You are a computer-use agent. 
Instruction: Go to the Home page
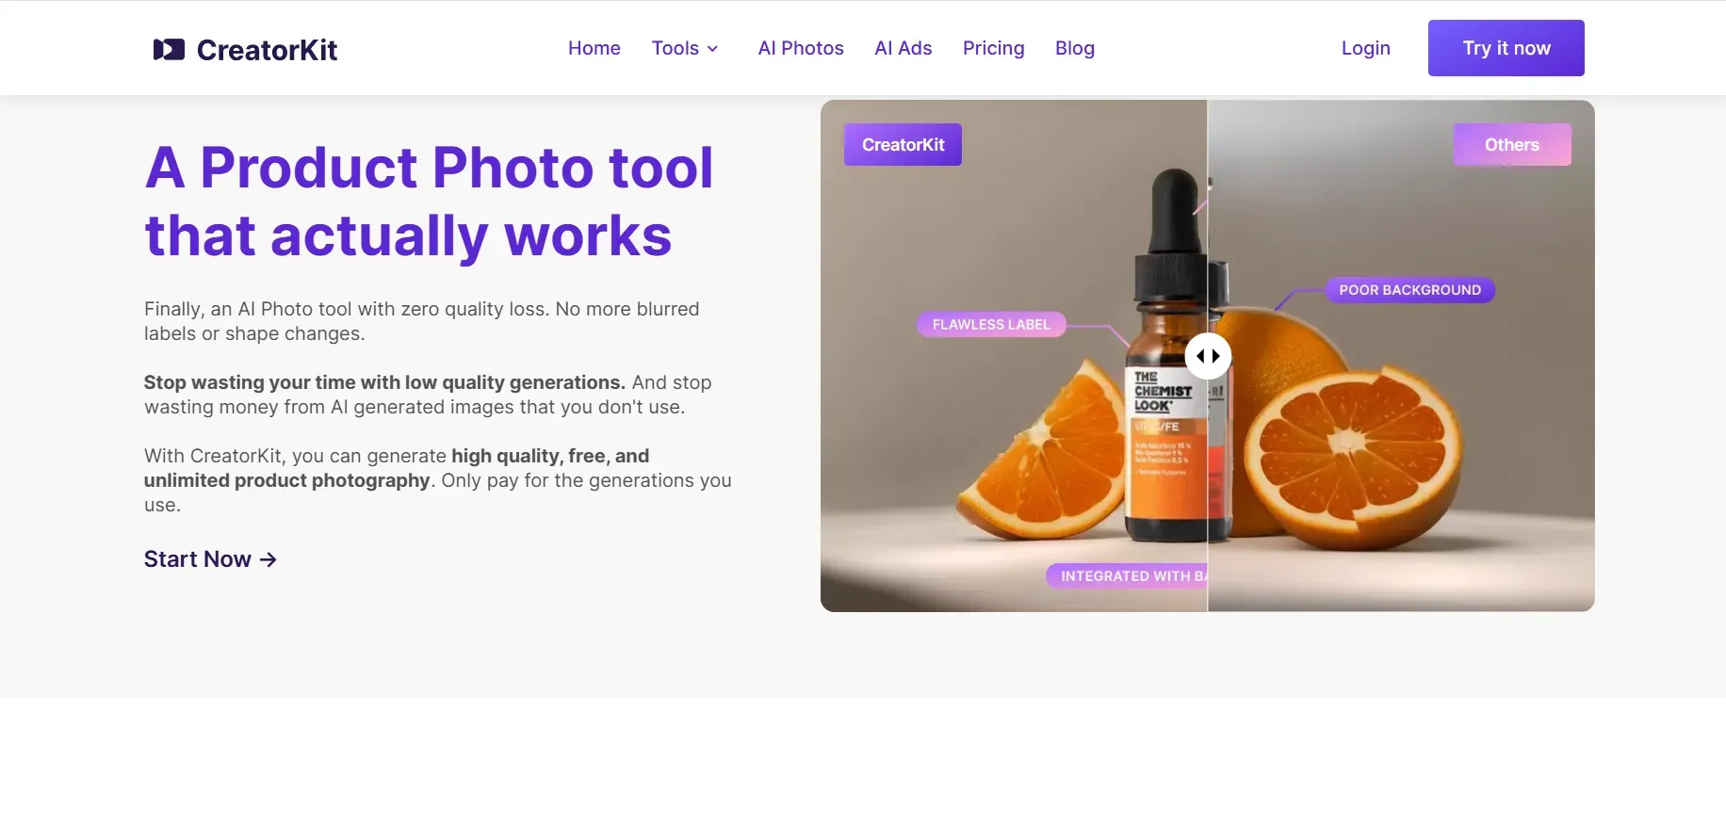594,48
